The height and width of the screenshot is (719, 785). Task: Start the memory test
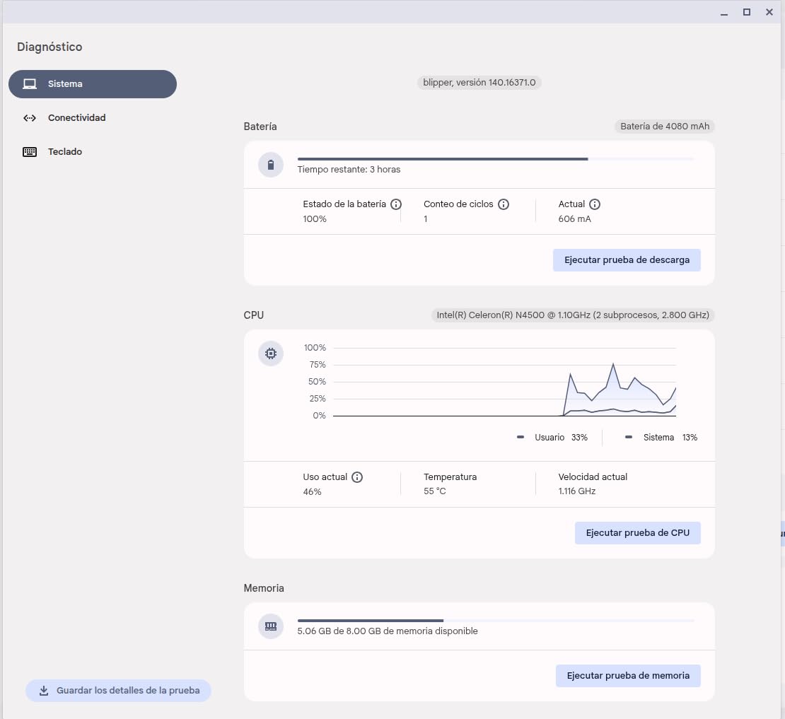point(628,676)
